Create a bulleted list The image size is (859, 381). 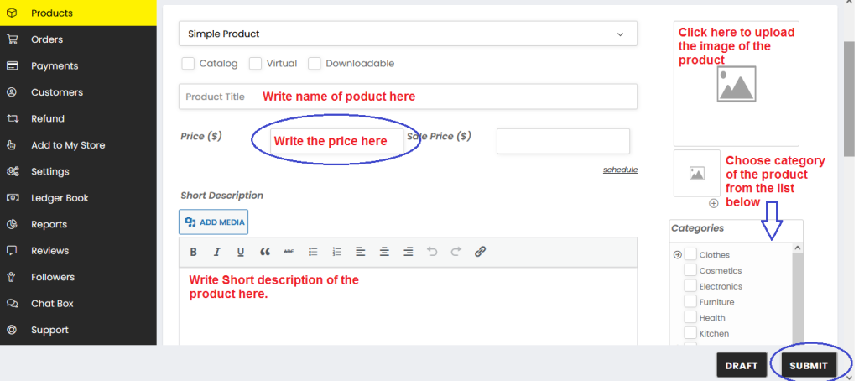(313, 252)
